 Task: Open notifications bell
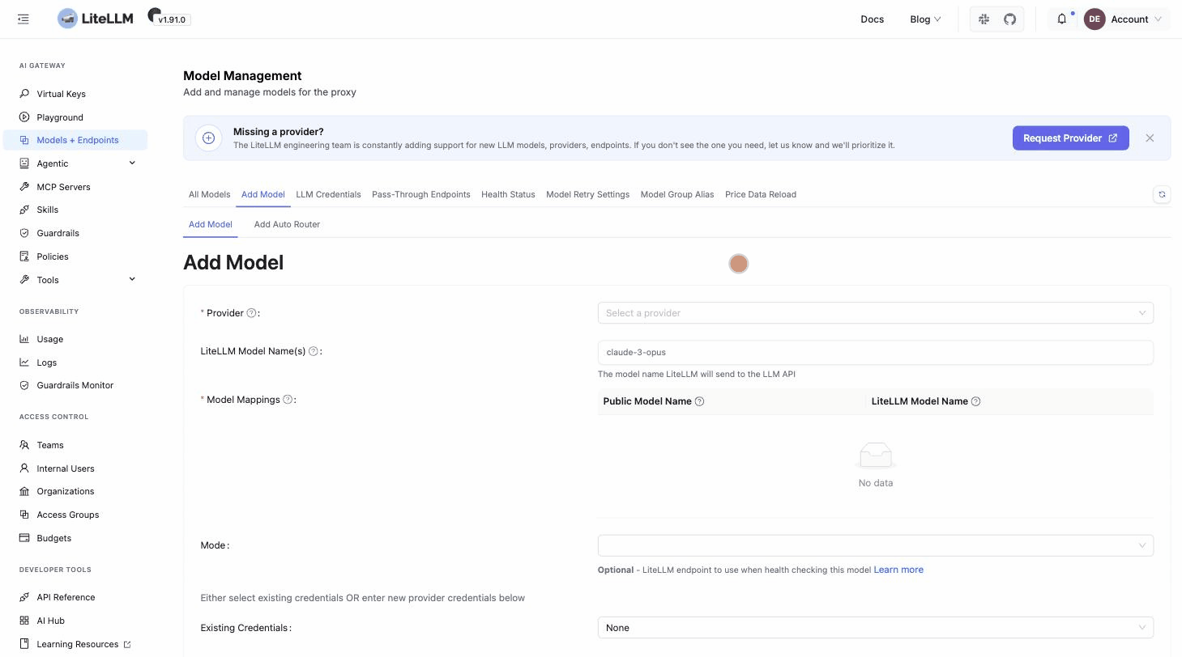pos(1062,19)
